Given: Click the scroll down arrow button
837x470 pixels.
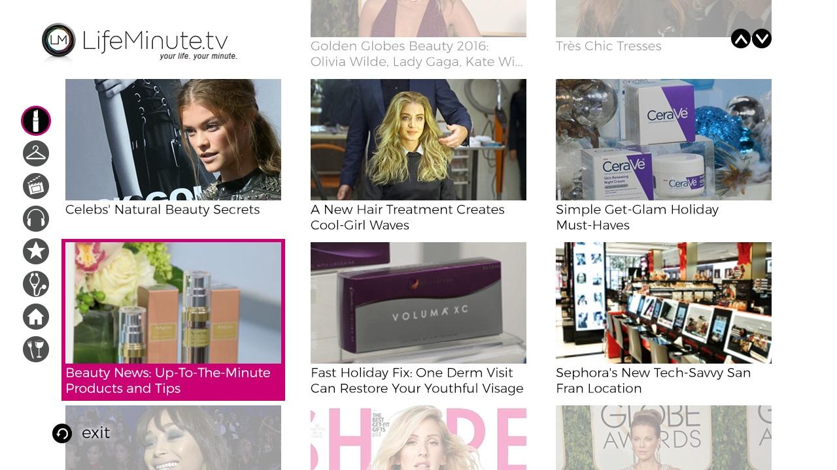Looking at the screenshot, I should coord(762,39).
